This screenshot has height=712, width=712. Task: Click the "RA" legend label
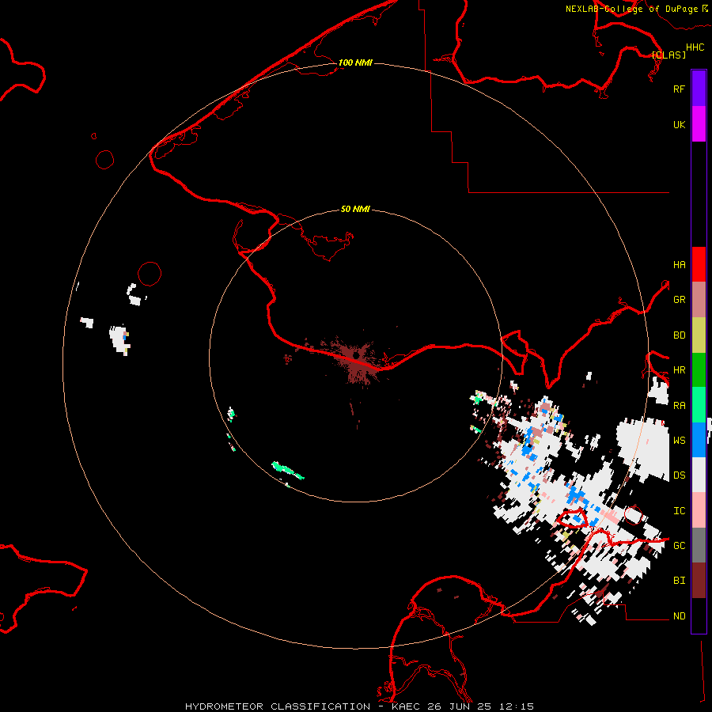coord(679,406)
